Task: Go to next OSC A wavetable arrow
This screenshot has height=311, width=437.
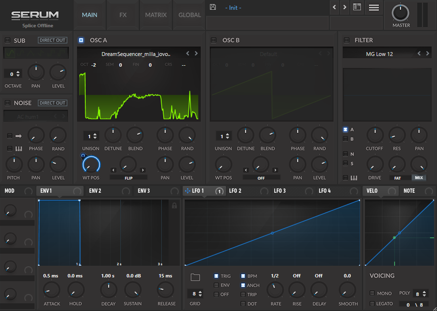Action: click(196, 54)
